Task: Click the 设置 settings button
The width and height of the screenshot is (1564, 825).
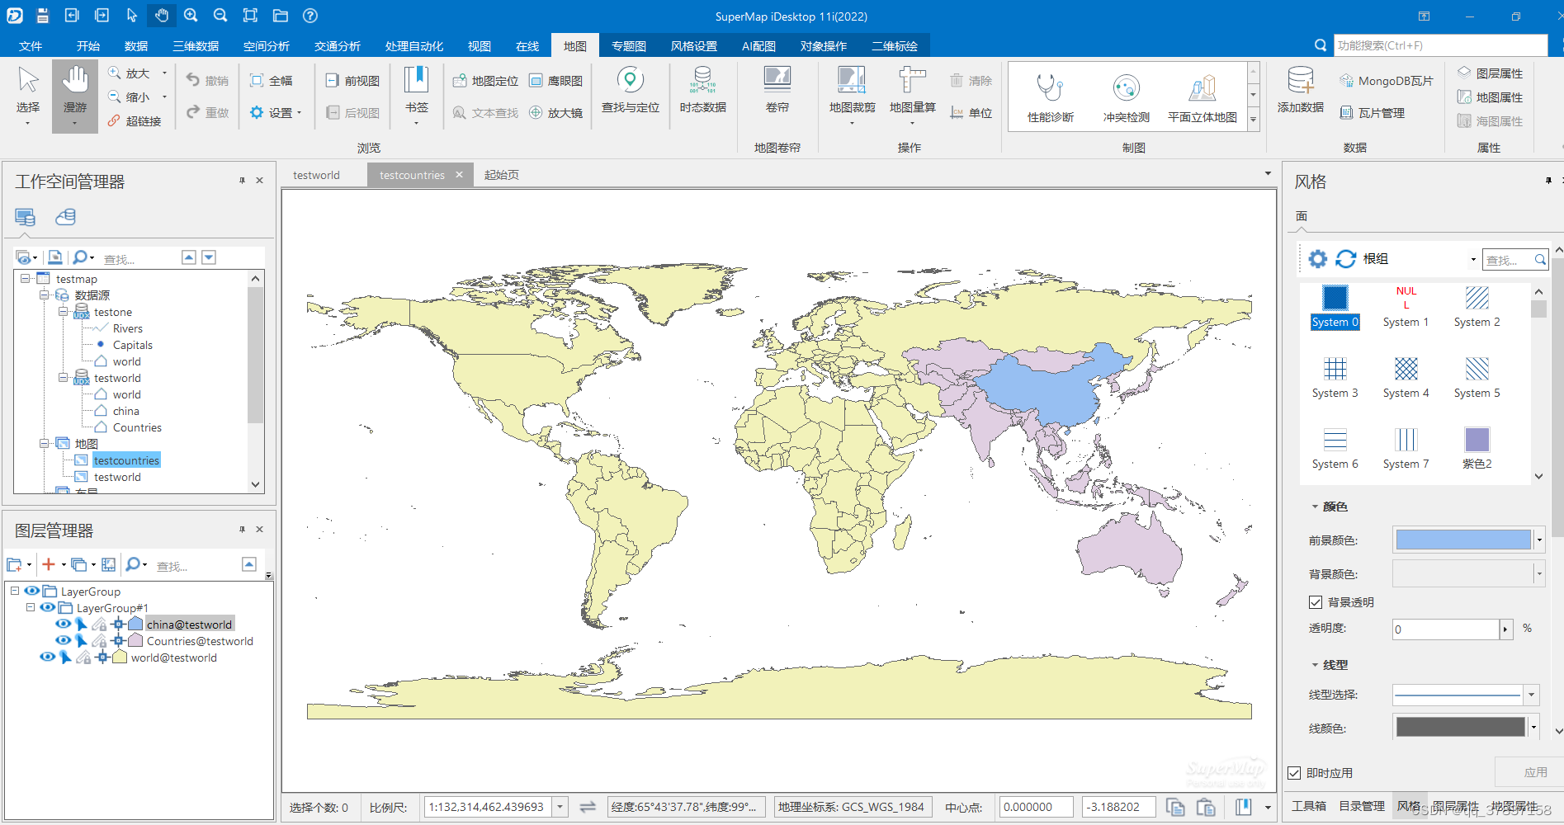Action: click(x=276, y=113)
